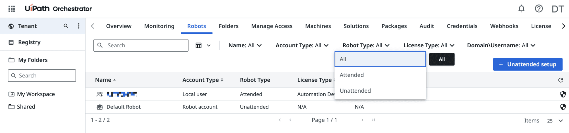The width and height of the screenshot is (569, 133).
Task: Select Tenant in the sidebar
Action: (x=27, y=26)
